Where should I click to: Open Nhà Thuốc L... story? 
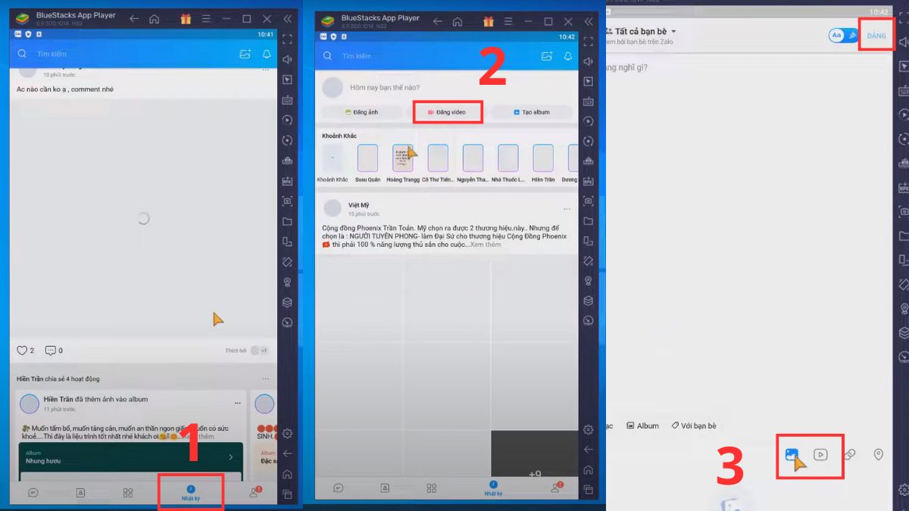(508, 162)
